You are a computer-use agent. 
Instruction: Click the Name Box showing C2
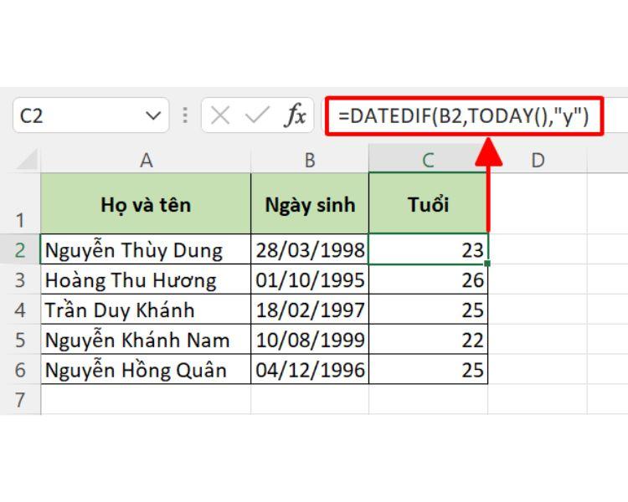coord(91,115)
